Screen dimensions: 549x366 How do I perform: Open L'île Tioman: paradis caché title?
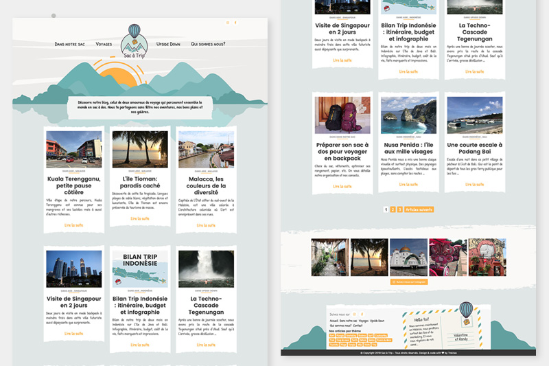[x=140, y=182]
